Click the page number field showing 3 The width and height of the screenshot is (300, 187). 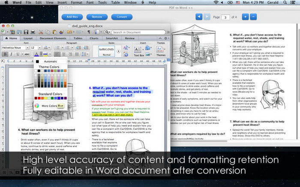(225, 18)
